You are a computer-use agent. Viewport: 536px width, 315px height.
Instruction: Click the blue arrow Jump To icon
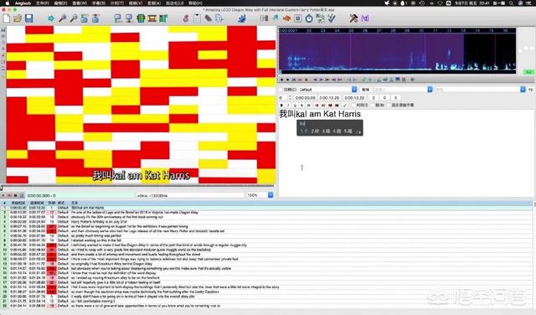[51, 18]
